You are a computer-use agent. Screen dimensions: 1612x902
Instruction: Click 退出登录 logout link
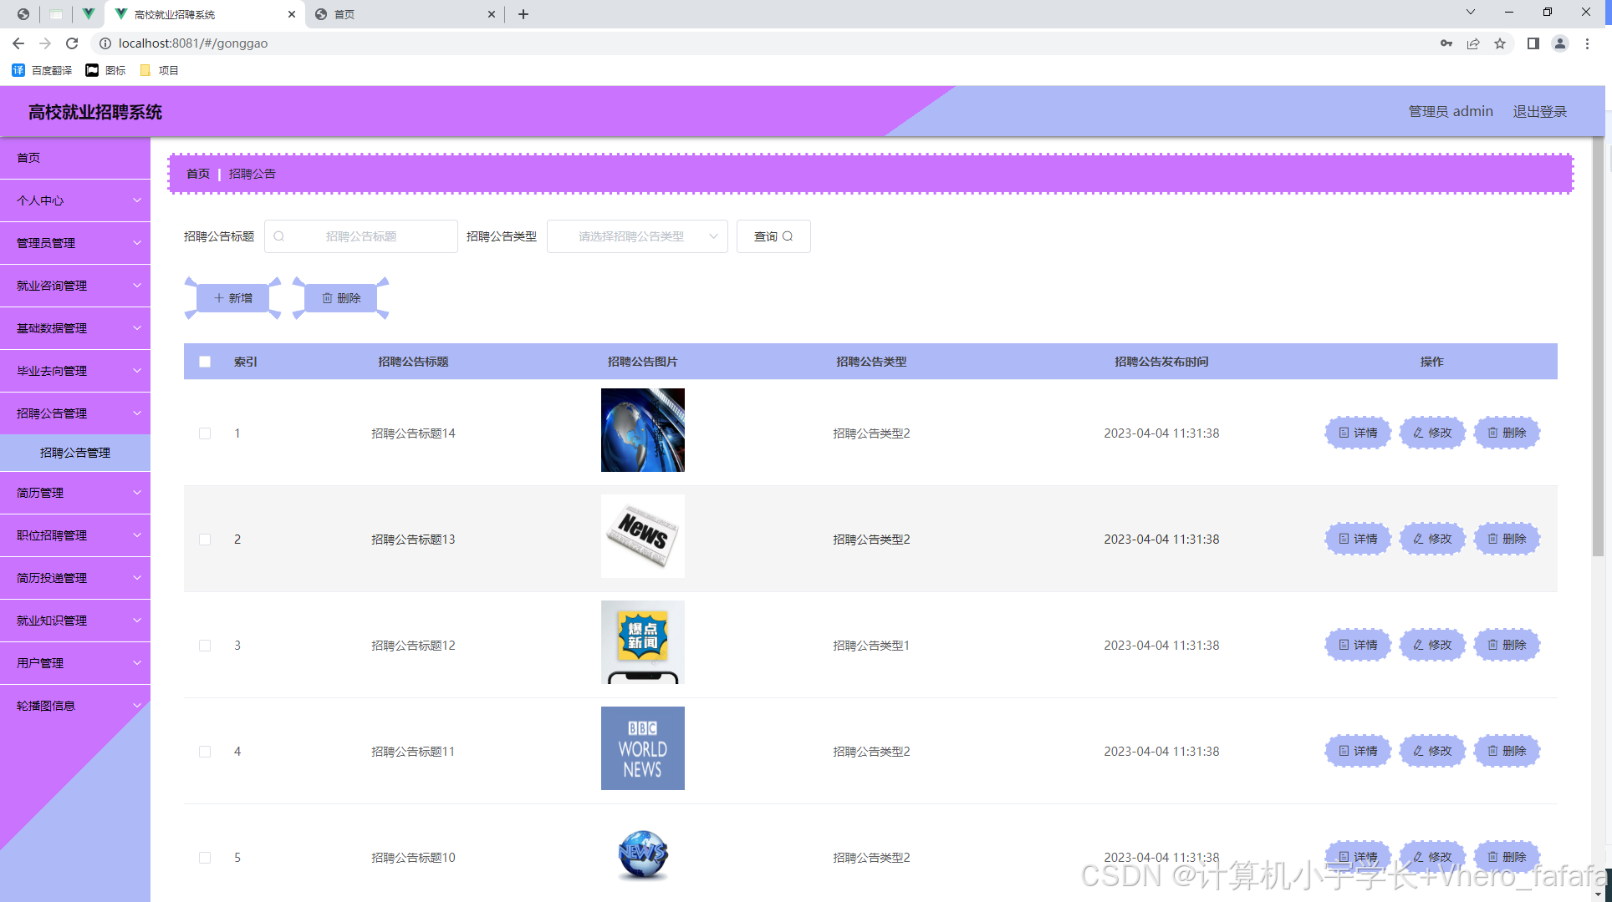coord(1539,111)
